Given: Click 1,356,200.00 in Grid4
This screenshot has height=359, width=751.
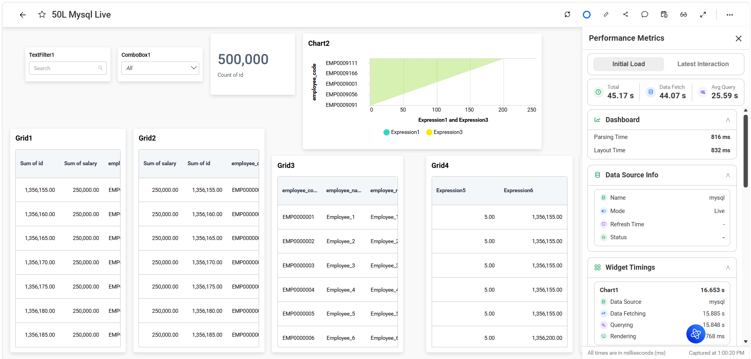Looking at the screenshot, I should pyautogui.click(x=547, y=338).
